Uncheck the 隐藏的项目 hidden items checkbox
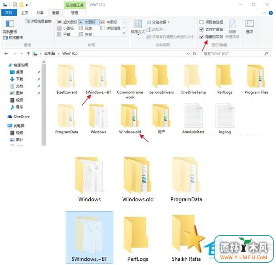 [x=201, y=37]
